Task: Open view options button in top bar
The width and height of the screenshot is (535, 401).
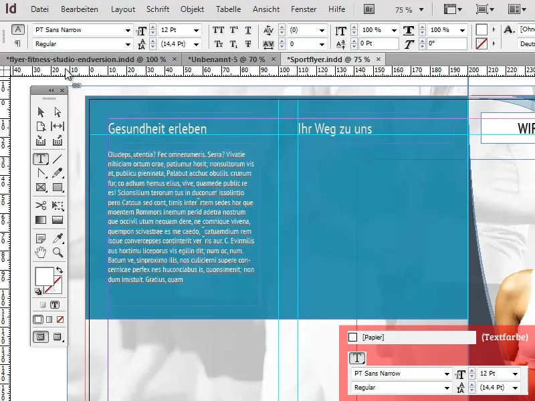Action: pos(453,9)
